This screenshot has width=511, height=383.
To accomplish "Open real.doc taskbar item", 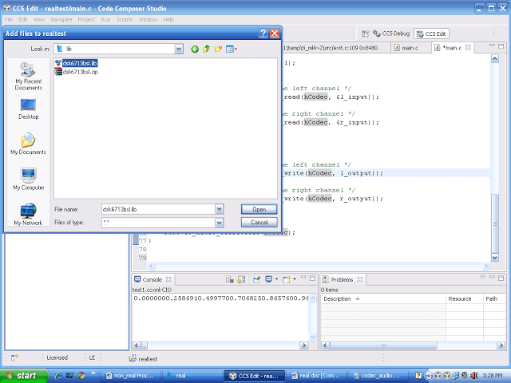I will [316, 376].
